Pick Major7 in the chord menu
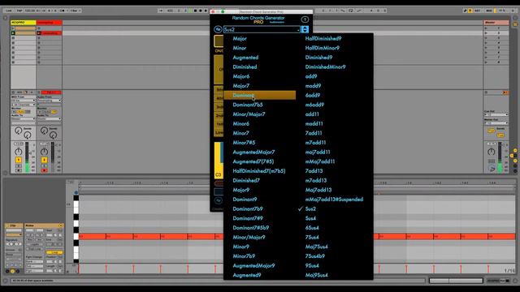This screenshot has width=520, height=292. pos(240,86)
